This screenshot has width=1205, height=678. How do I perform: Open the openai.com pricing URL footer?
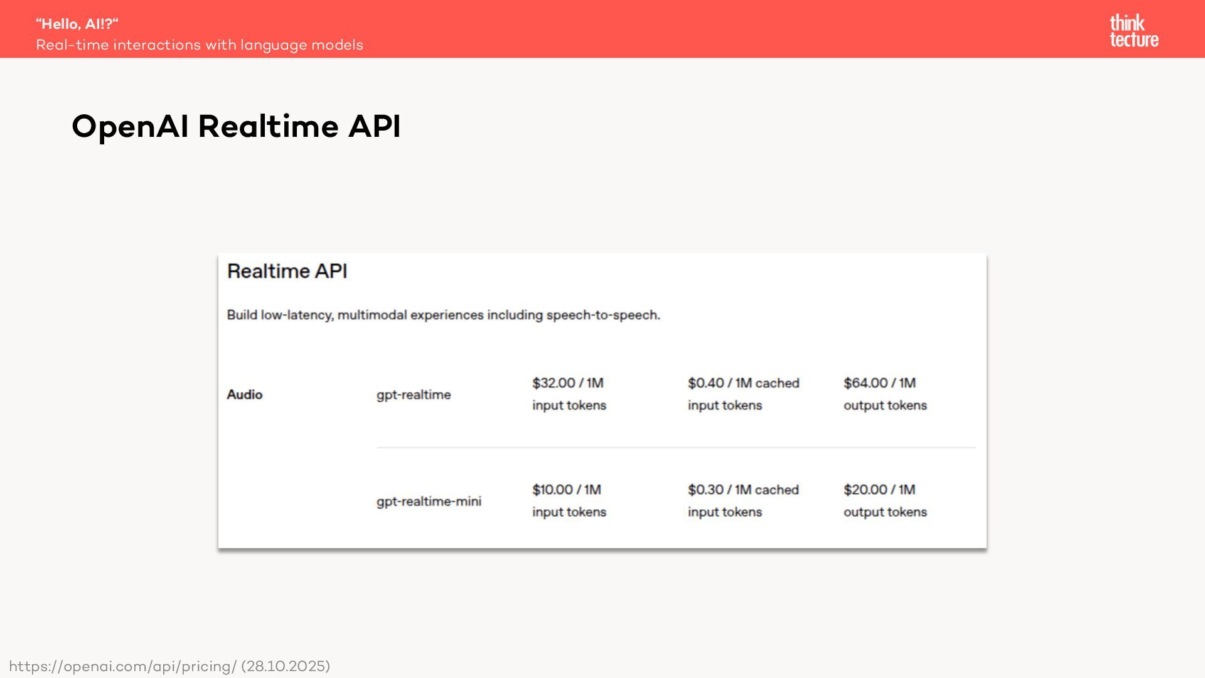tap(123, 666)
